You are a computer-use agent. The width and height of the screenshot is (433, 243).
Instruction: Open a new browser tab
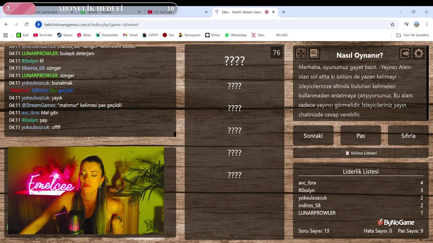[283, 12]
